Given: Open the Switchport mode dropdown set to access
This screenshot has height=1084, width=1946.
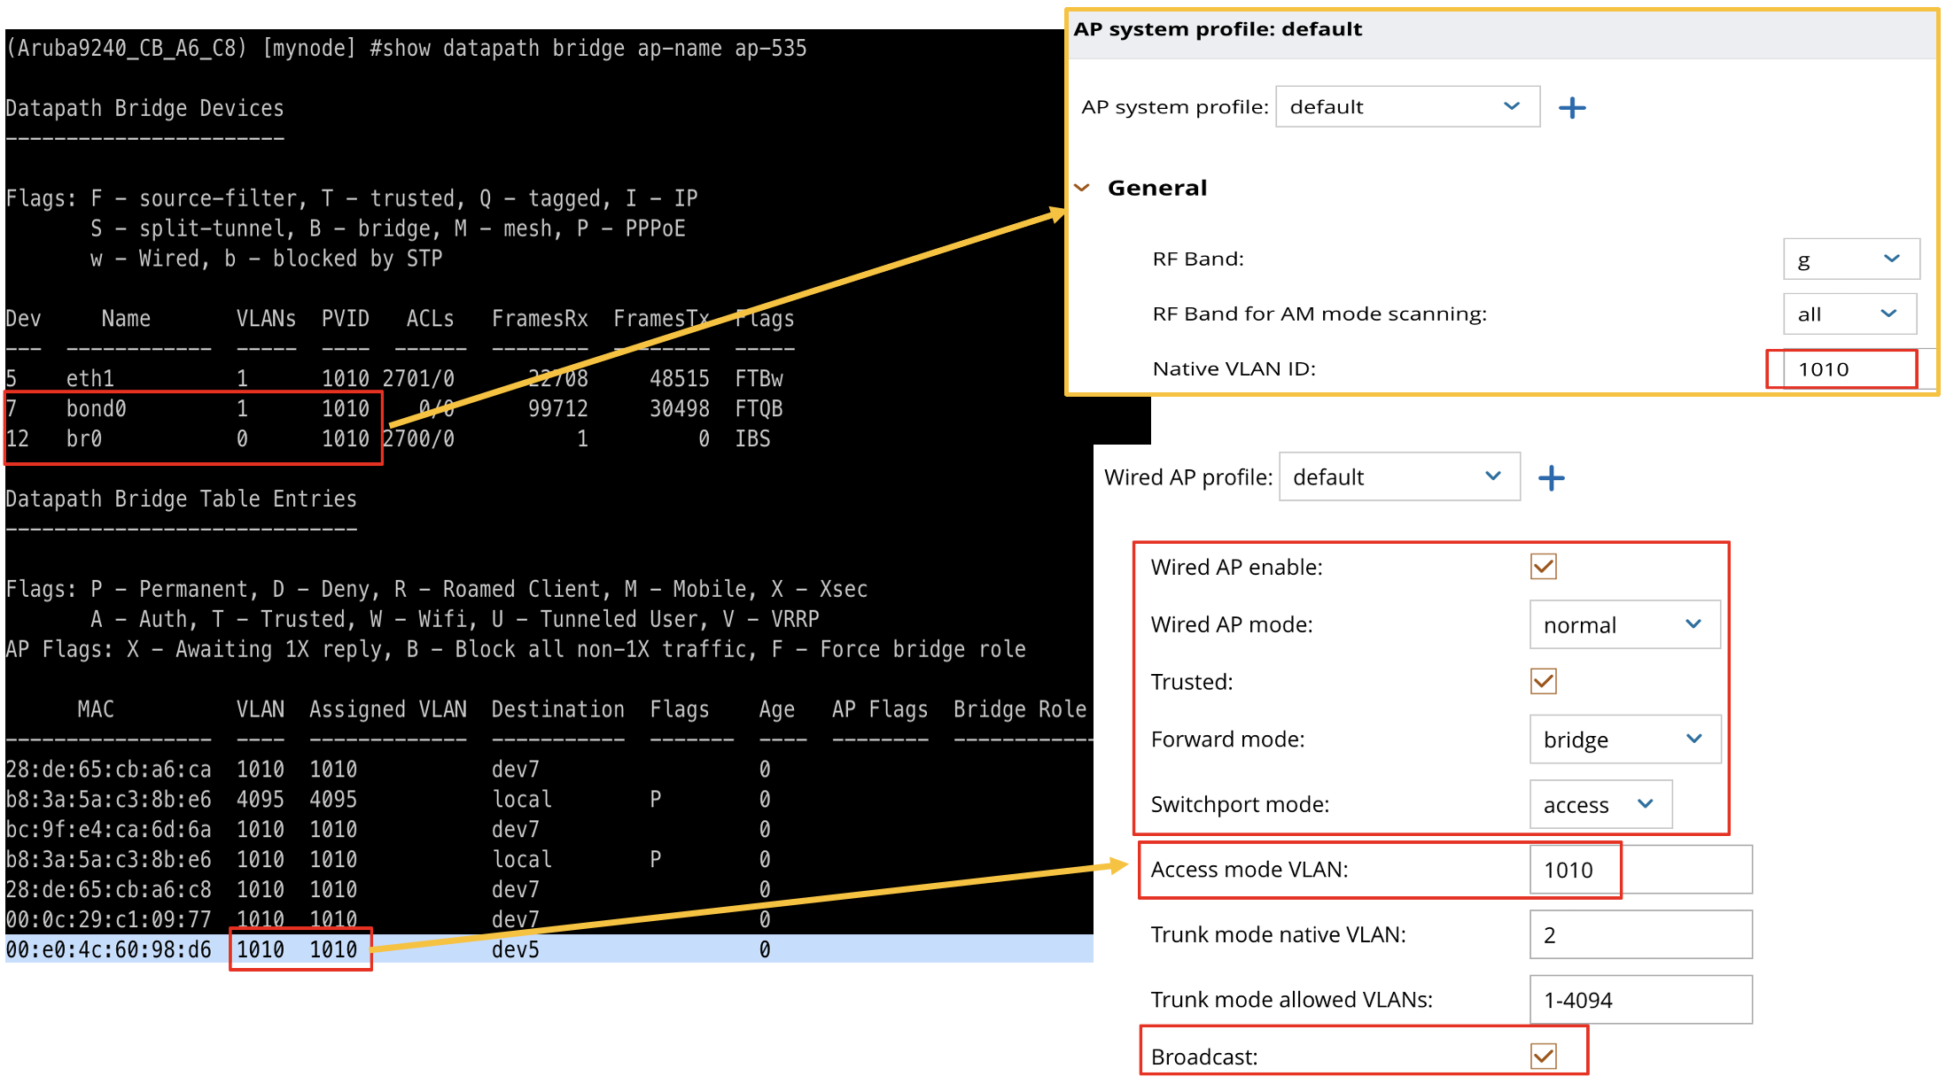Looking at the screenshot, I should click(x=1601, y=804).
